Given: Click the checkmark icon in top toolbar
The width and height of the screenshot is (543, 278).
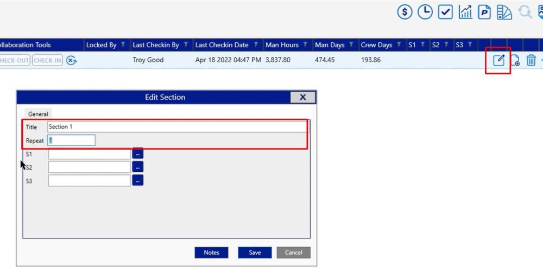Looking at the screenshot, I should click(x=445, y=12).
